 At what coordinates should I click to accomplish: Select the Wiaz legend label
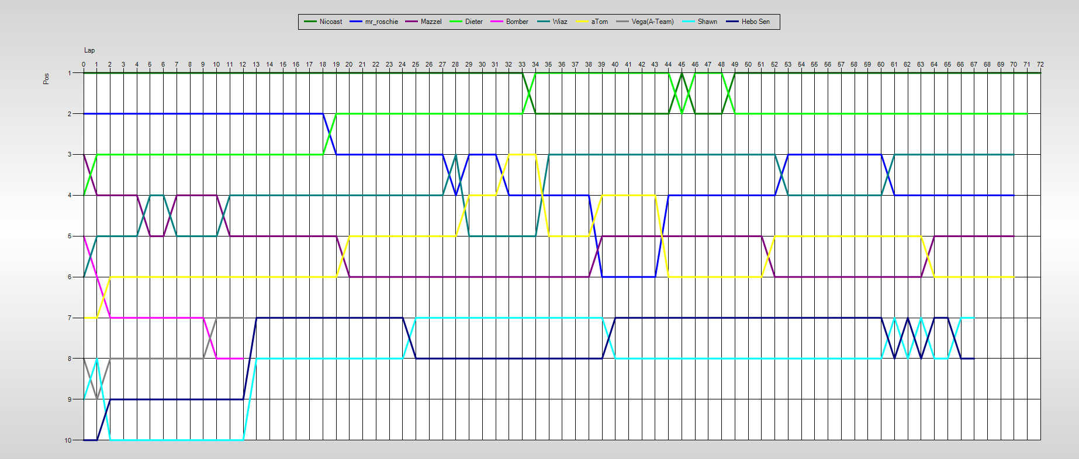[x=559, y=22]
